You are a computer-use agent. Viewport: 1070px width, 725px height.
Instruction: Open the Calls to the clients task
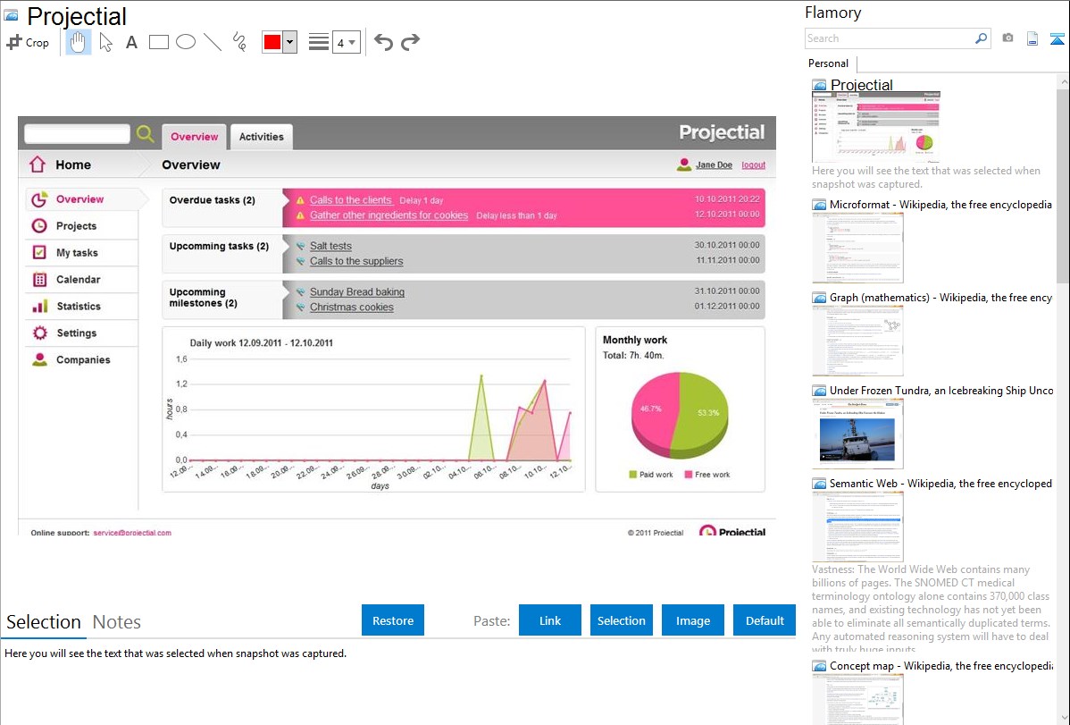pos(351,200)
